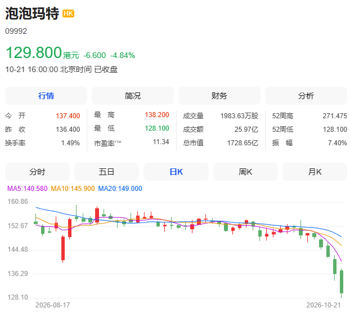The image size is (350, 312).
Task: Click 振幅 value 7.40%
Action: click(x=338, y=142)
